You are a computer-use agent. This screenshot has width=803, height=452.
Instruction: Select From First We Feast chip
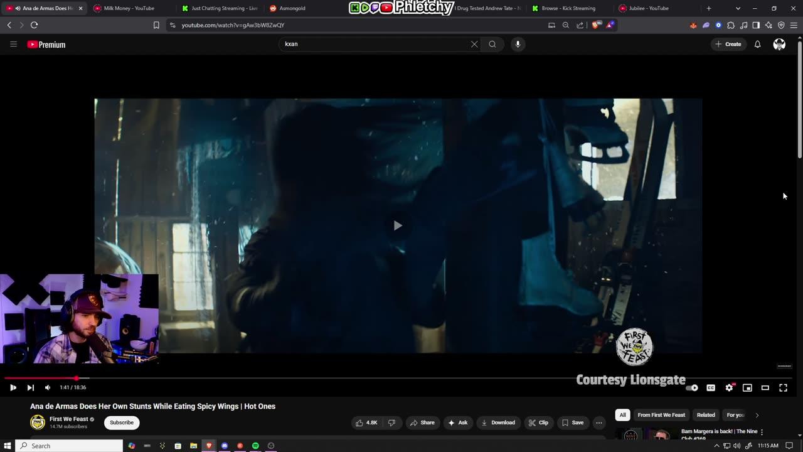pos(661,415)
